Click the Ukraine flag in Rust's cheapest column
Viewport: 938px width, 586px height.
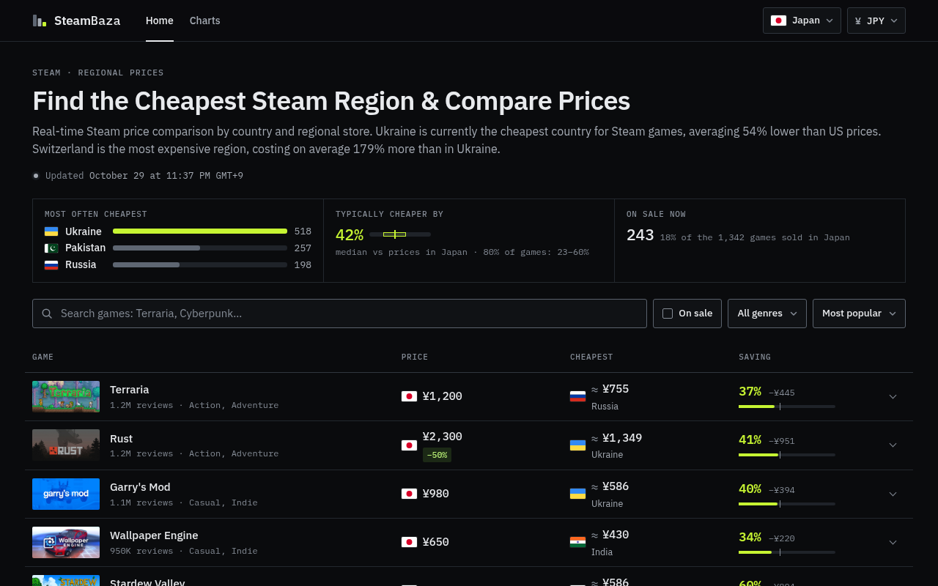(x=577, y=445)
